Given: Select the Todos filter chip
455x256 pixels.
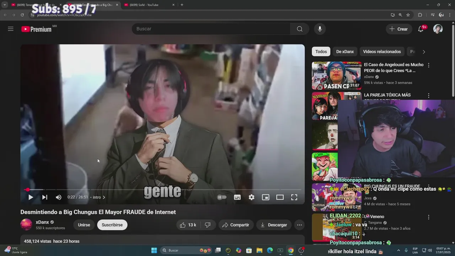Looking at the screenshot, I should (x=321, y=52).
